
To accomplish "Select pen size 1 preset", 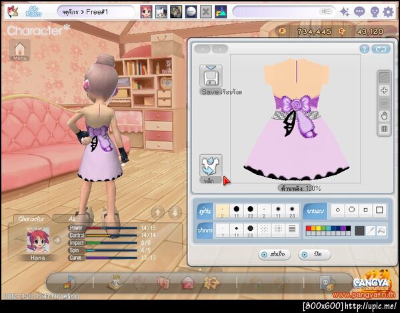I will (223, 230).
